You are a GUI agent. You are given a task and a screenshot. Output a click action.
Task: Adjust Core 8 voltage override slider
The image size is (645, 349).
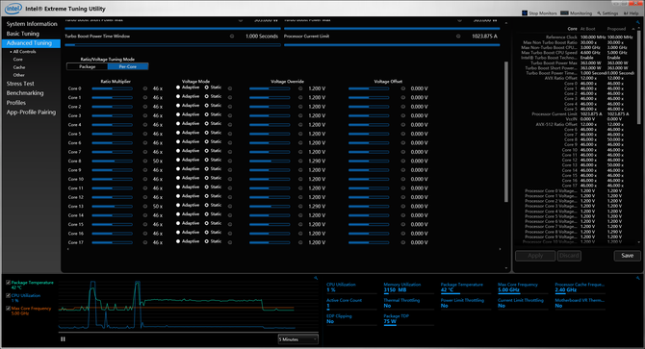(270, 161)
